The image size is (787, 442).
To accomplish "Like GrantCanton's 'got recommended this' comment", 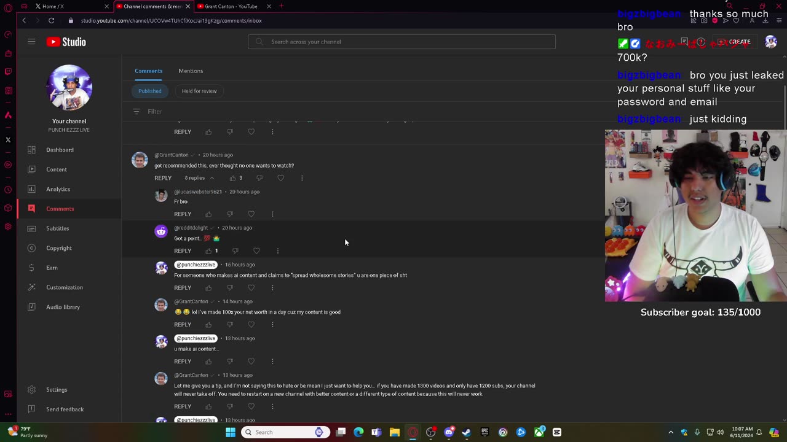I will (232, 178).
